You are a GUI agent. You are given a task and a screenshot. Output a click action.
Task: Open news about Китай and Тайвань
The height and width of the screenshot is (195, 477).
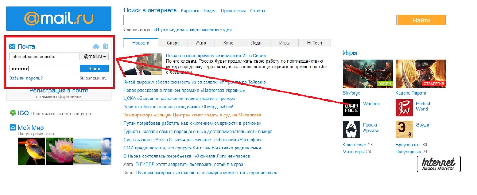[x=195, y=82]
